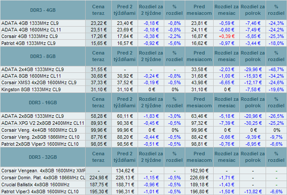Image resolution: width=287 pixels, height=195 pixels.
Task: Select the -1,50 € monthly difference cell
Action: point(227,192)
